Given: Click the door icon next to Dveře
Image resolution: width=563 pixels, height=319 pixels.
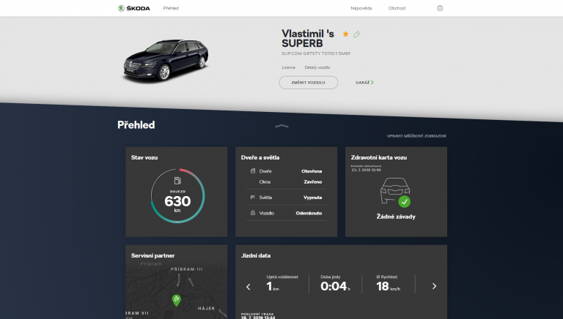Looking at the screenshot, I should pyautogui.click(x=253, y=171).
